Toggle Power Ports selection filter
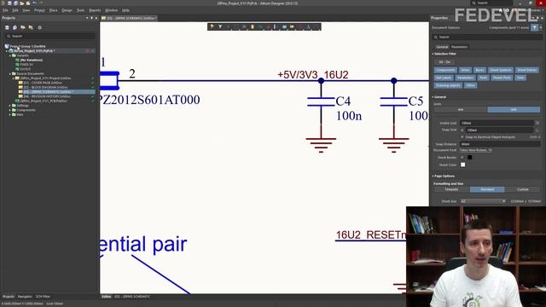Viewport: 546px width, 307px height. click(x=502, y=78)
